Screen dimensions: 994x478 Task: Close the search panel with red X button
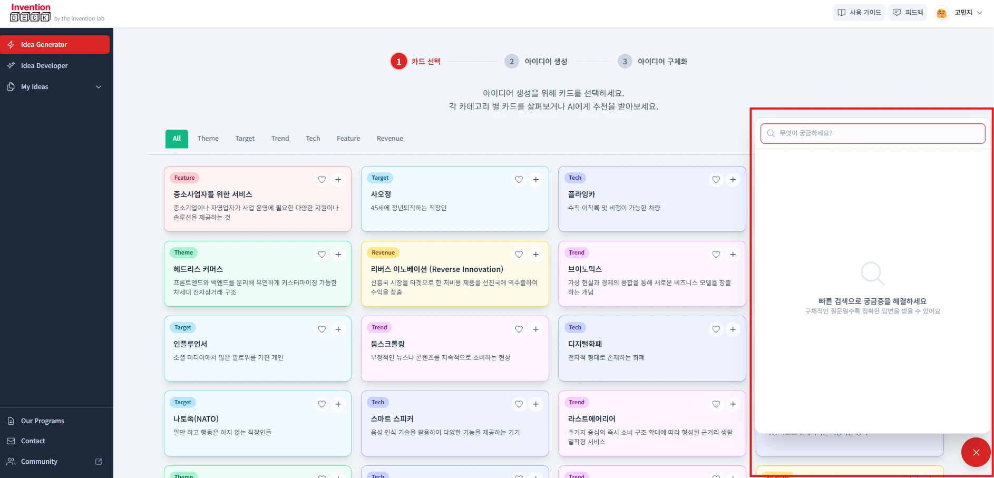click(976, 452)
